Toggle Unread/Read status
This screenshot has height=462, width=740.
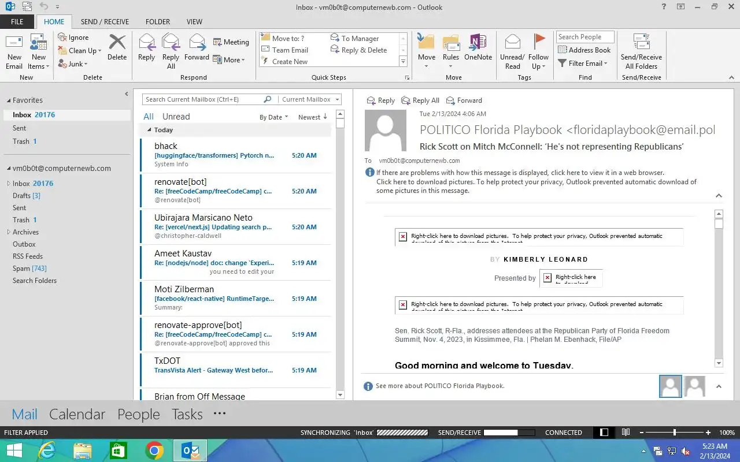coord(512,51)
